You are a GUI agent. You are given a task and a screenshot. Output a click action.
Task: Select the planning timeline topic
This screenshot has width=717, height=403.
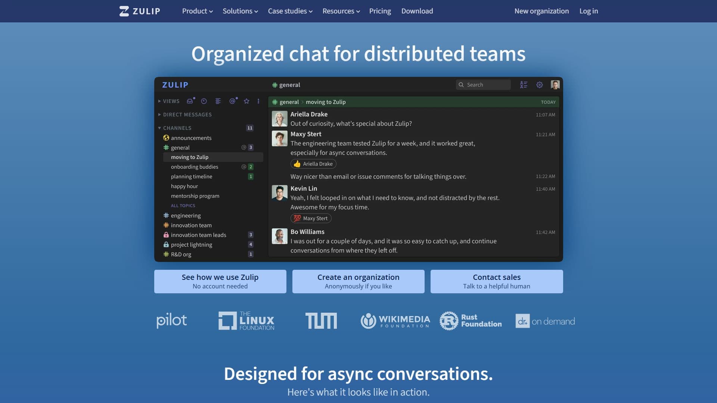[x=192, y=176]
